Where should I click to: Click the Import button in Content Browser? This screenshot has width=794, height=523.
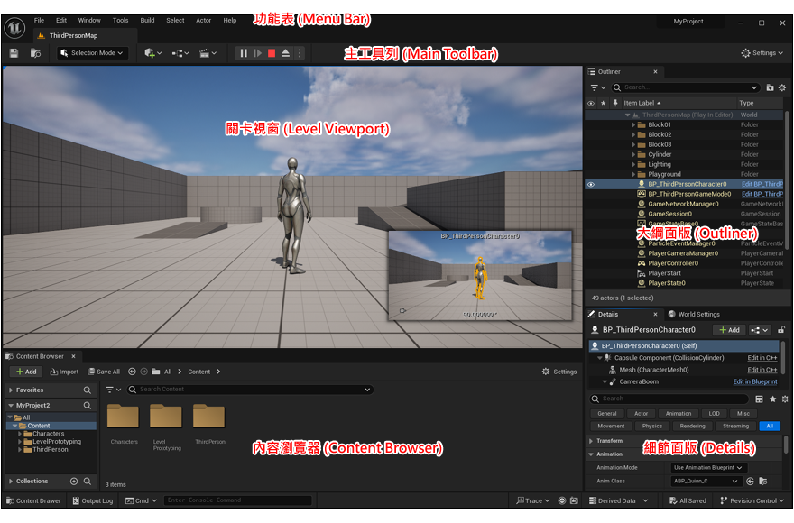pos(64,372)
